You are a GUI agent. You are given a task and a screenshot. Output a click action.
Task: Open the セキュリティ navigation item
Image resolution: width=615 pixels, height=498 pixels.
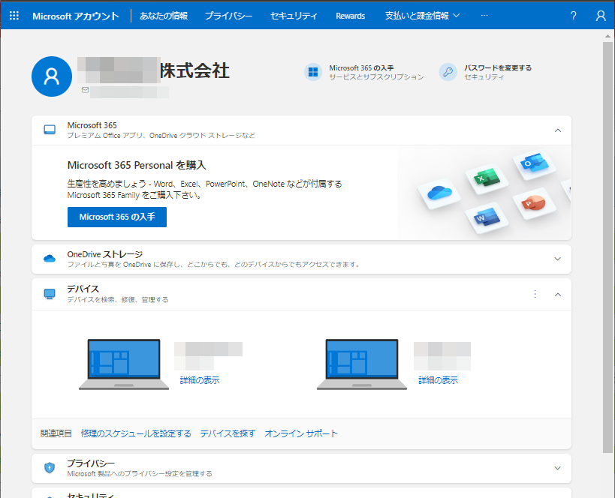[x=294, y=16]
